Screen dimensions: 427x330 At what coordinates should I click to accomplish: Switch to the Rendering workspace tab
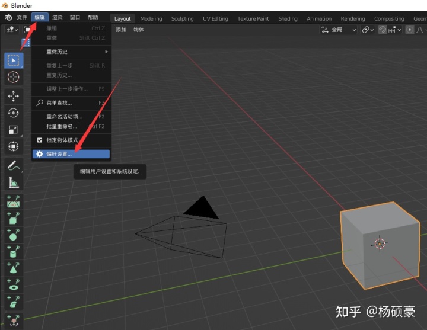click(x=353, y=18)
